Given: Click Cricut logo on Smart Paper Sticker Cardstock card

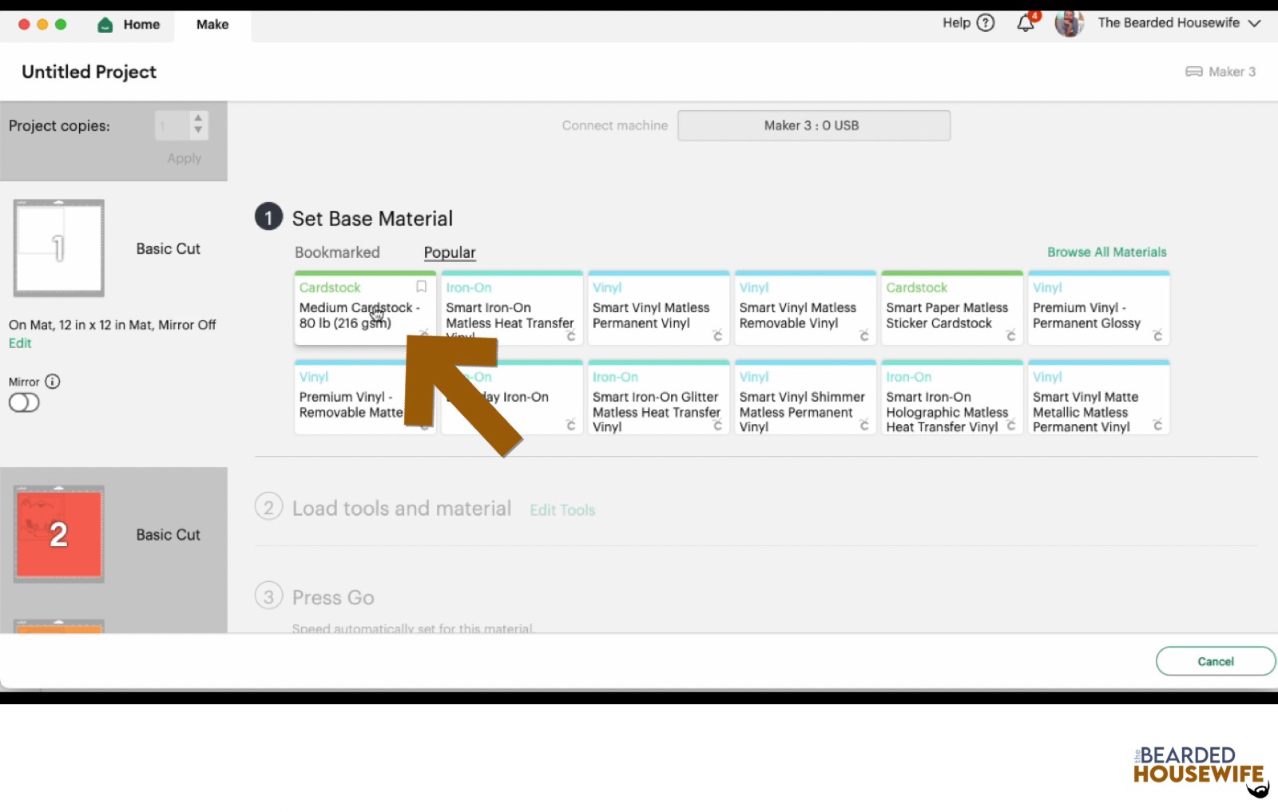Looking at the screenshot, I should click(1011, 336).
